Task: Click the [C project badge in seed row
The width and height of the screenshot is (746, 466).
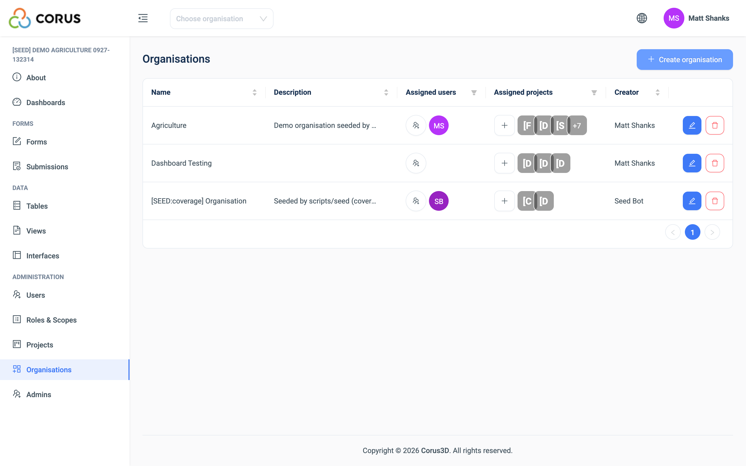Action: (527, 201)
